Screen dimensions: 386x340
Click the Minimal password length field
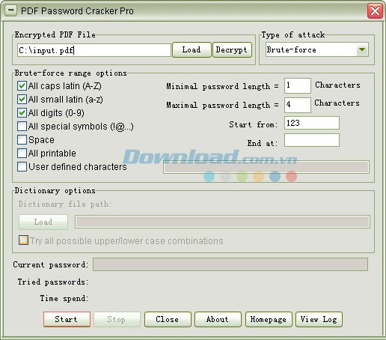[x=298, y=85]
